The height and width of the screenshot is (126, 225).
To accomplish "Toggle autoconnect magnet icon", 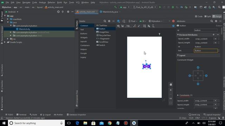I will (123, 26).
